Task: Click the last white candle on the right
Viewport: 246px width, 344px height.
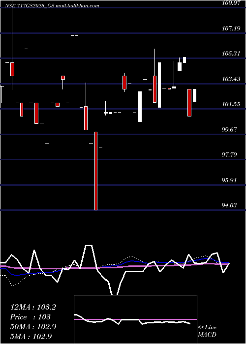Action: (x=195, y=95)
